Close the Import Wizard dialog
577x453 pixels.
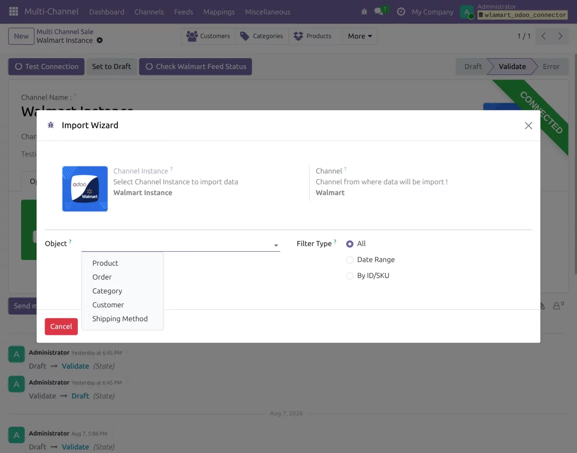click(x=528, y=125)
